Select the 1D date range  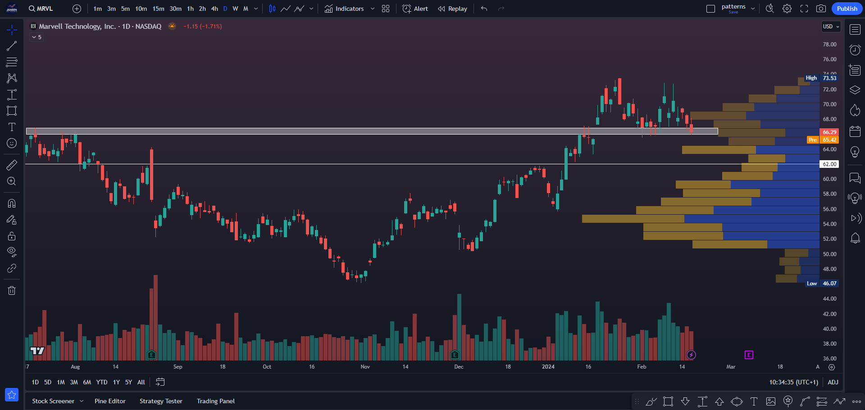pos(35,382)
